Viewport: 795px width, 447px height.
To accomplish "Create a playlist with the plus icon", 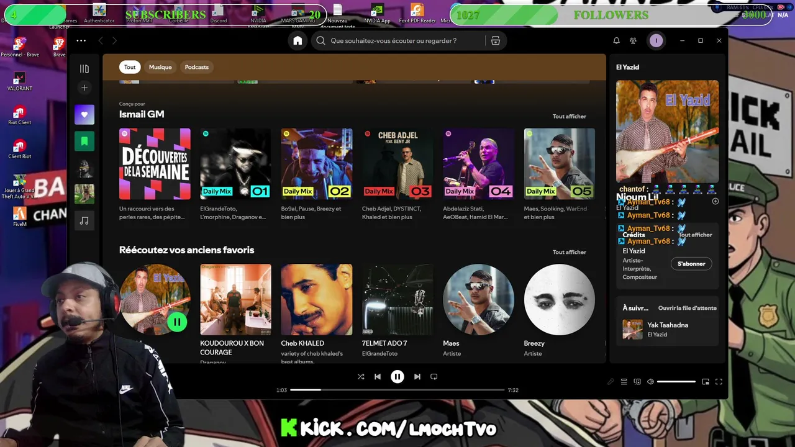I will tap(84, 88).
